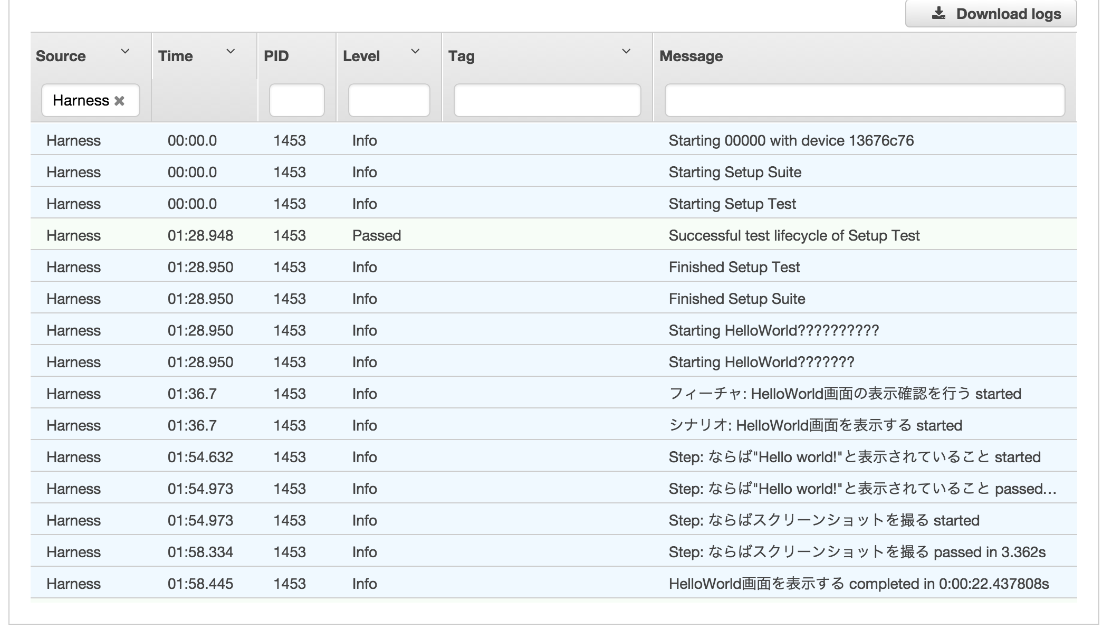Expand the Level column dropdown chevron
Viewport: 1112px width, 629px height.
pyautogui.click(x=415, y=51)
